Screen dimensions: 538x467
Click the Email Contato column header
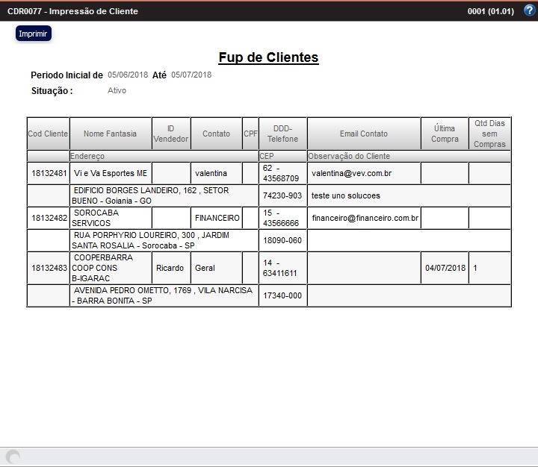pos(364,134)
